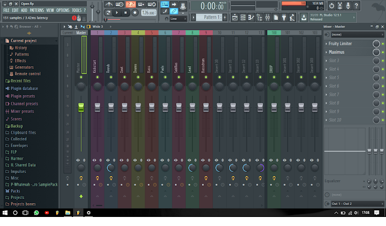This screenshot has width=386, height=226.
Task: Open the mixer view icon
Action: click(268, 17)
